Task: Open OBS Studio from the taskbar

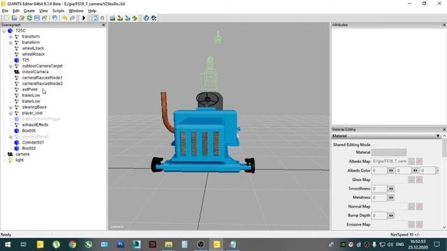Action: point(200,245)
